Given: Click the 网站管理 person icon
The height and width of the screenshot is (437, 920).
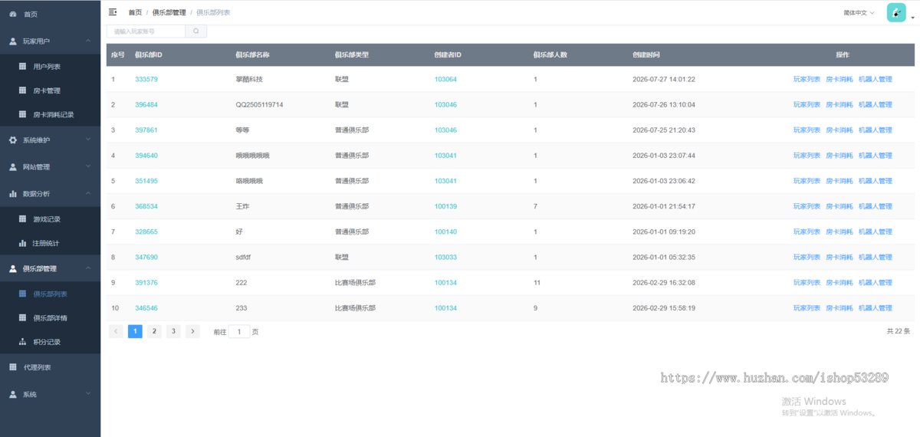Looking at the screenshot, I should pyautogui.click(x=12, y=167).
